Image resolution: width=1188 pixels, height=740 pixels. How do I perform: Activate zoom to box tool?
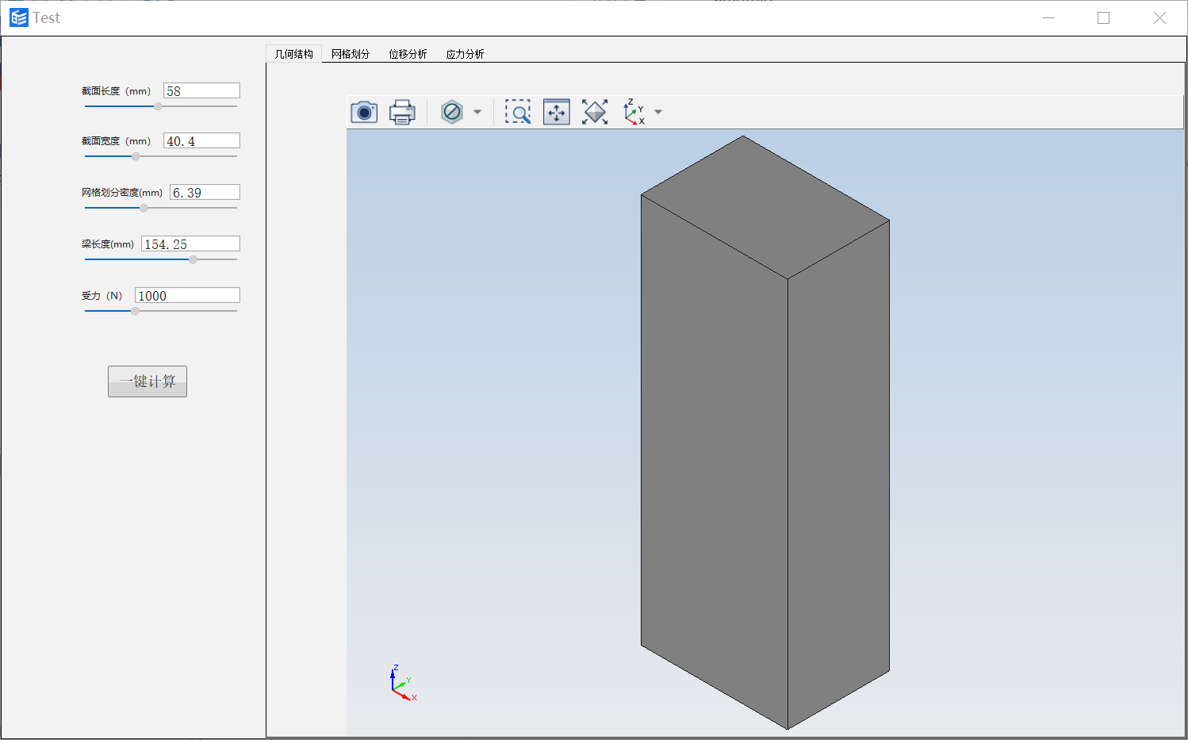[518, 112]
